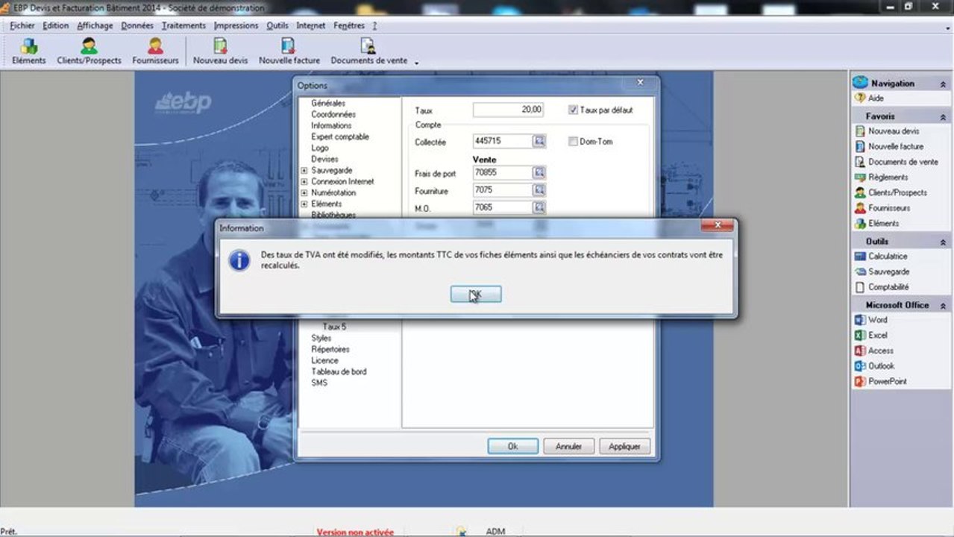Collapse the Favoris panel section
The height and width of the screenshot is (537, 954).
pyautogui.click(x=943, y=117)
